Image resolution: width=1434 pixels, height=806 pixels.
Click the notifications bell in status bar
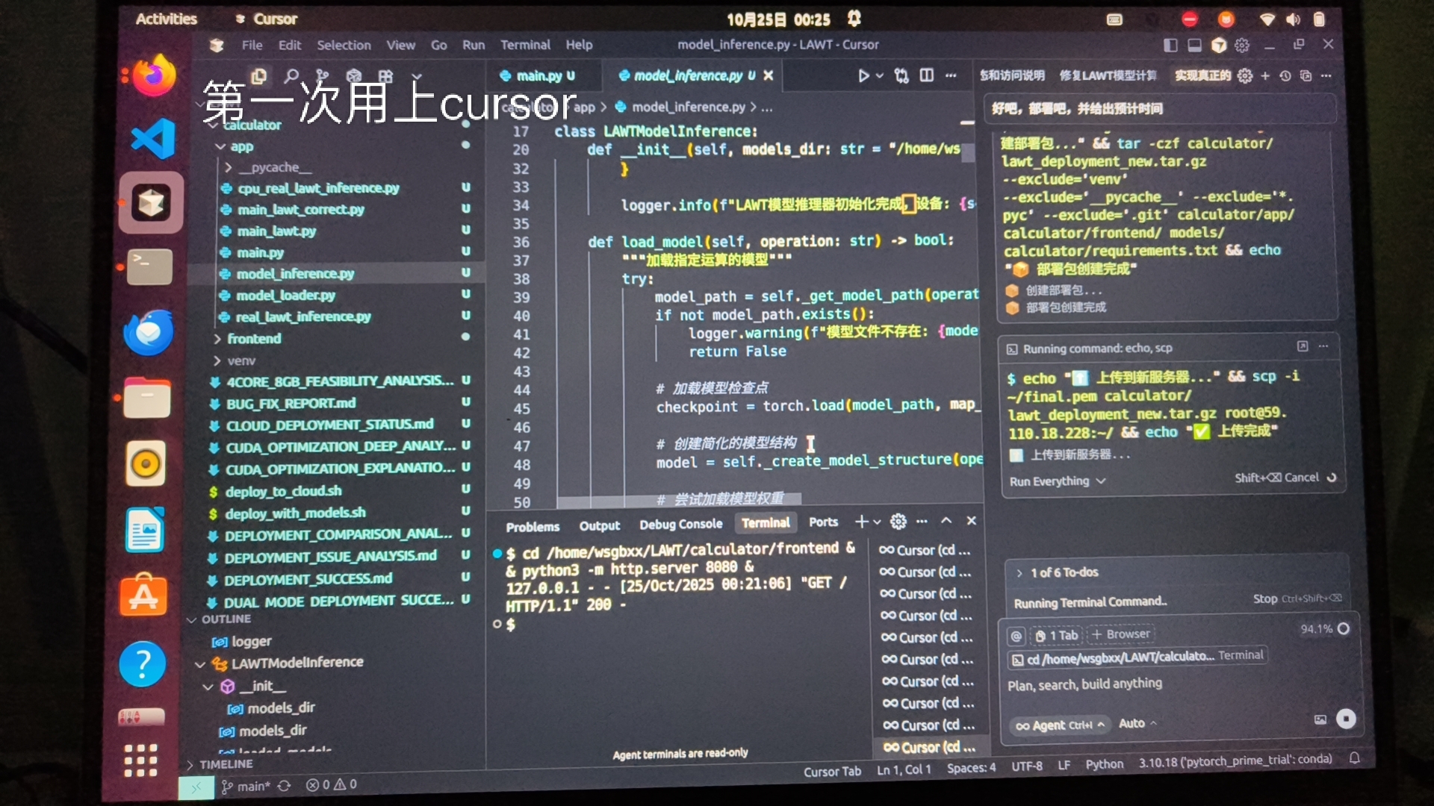1354,758
